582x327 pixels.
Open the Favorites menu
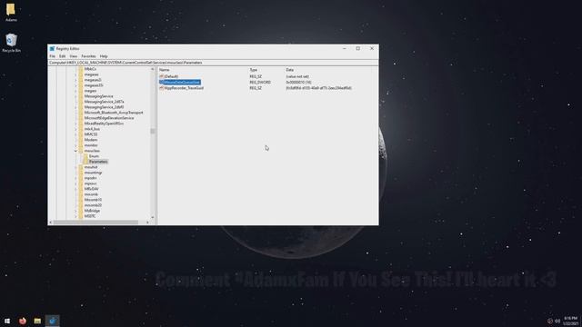pyautogui.click(x=88, y=56)
